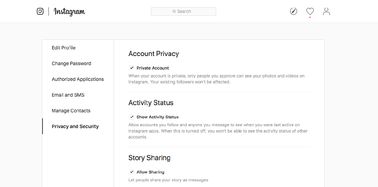Toggle the Allow Sharing checkbox

(x=132, y=172)
